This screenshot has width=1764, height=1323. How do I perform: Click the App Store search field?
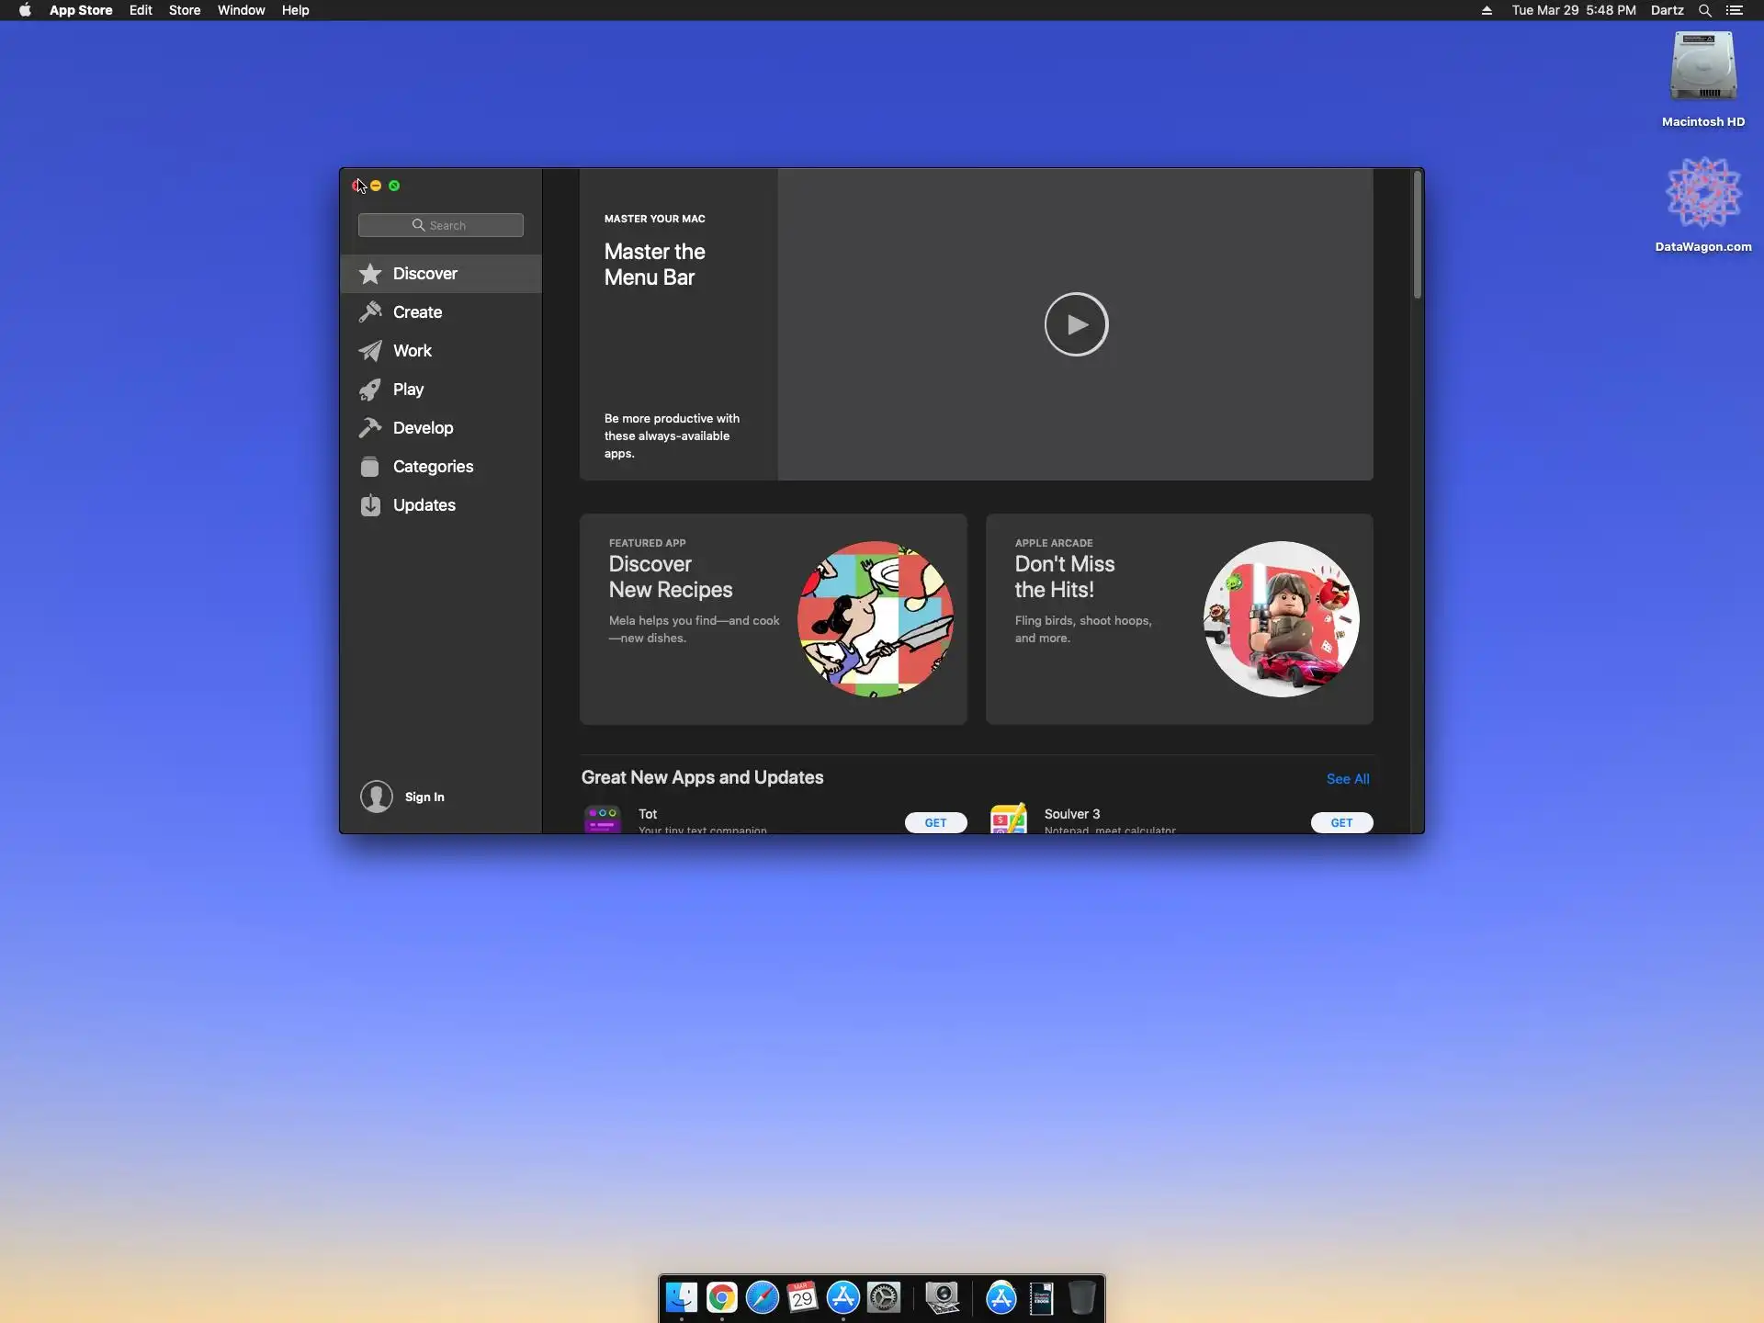(x=441, y=225)
